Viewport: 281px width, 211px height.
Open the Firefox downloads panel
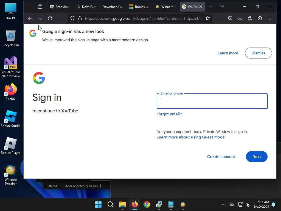click(x=240, y=18)
